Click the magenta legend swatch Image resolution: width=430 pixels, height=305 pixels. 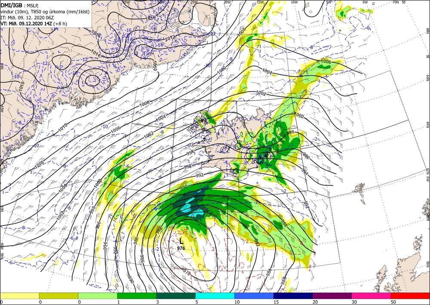[x=372, y=296]
